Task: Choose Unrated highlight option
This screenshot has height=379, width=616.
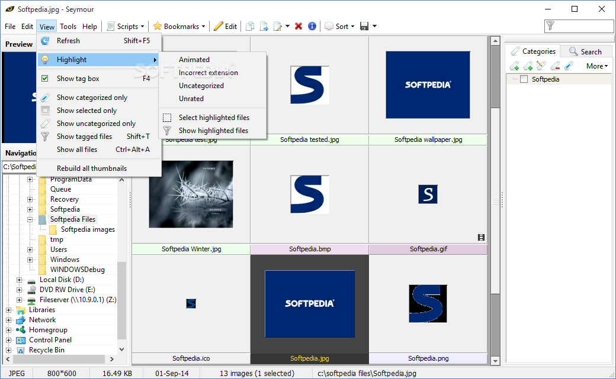Action: pos(213,99)
